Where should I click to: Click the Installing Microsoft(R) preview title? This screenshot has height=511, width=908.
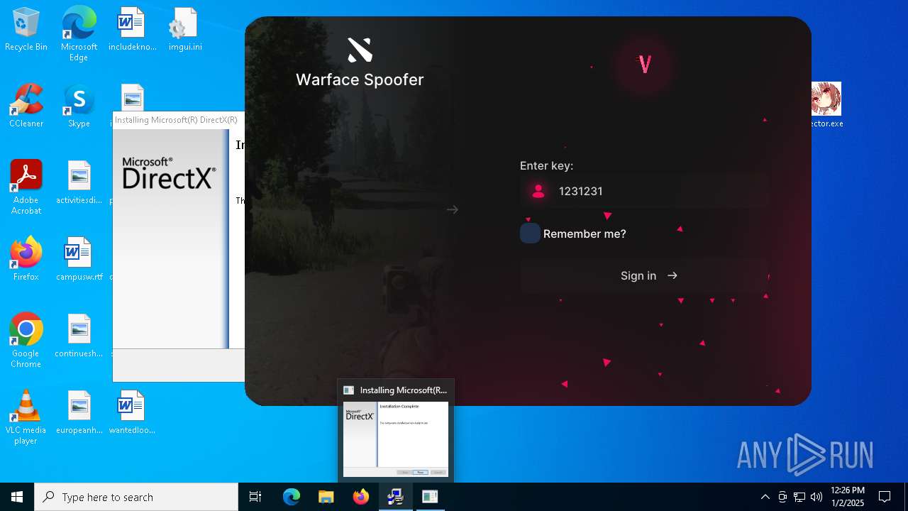pos(404,390)
